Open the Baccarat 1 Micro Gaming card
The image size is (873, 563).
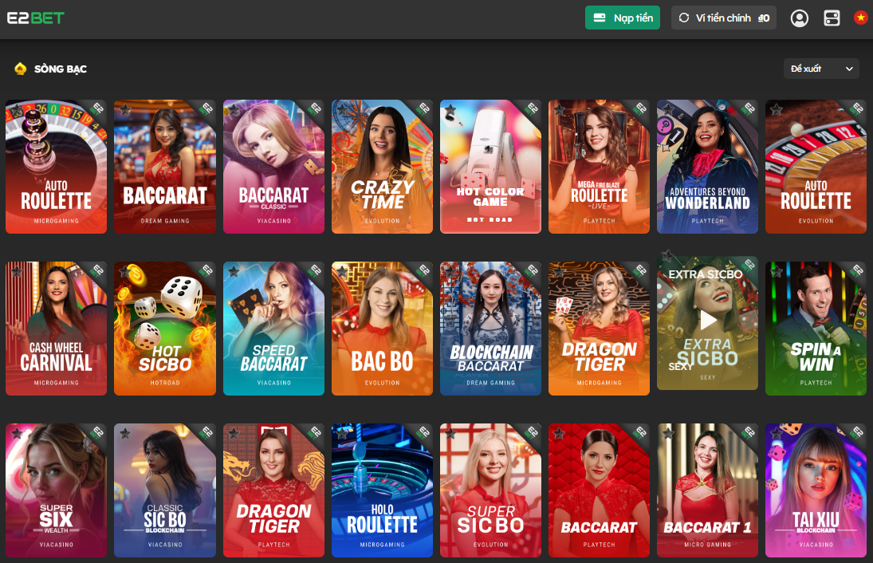coord(708,490)
